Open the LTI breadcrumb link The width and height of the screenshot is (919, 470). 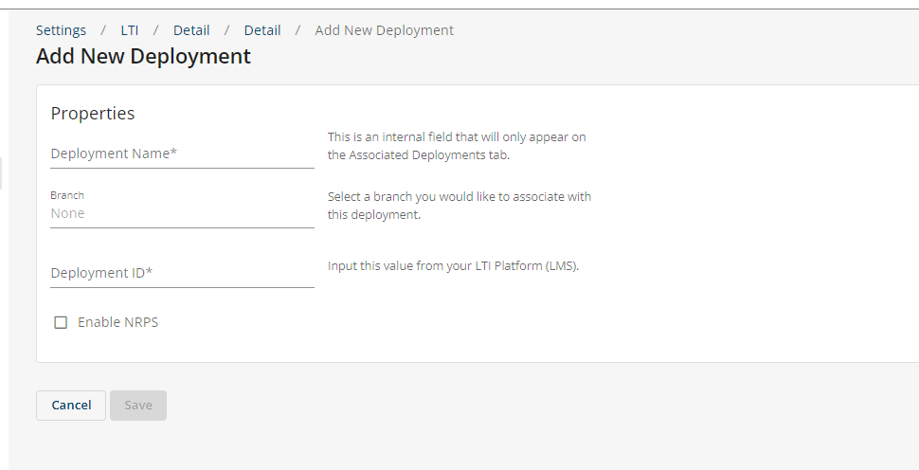tap(130, 30)
